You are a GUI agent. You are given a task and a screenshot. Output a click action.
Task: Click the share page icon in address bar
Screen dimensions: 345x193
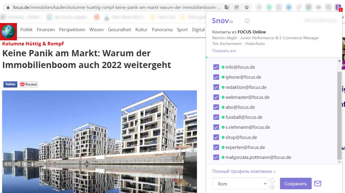(x=237, y=7)
